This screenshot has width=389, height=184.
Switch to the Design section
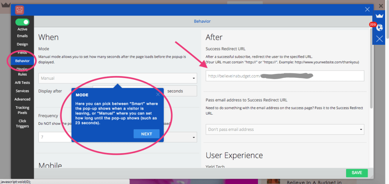pos(22,44)
